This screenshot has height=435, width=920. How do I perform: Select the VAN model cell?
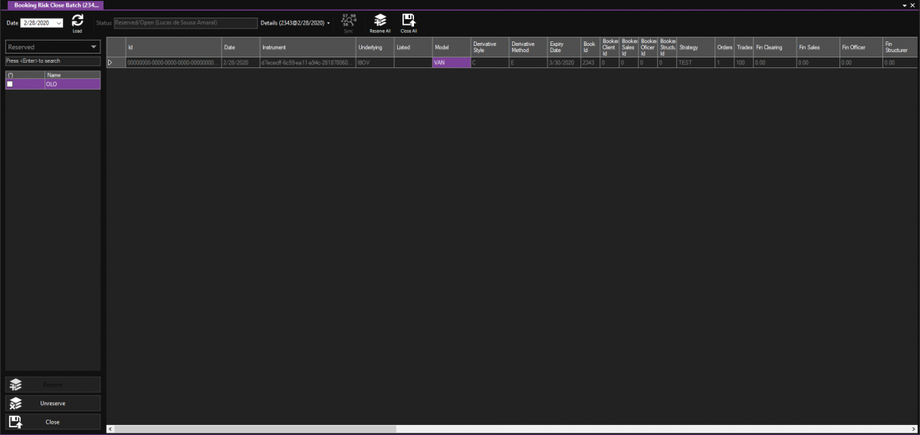451,62
